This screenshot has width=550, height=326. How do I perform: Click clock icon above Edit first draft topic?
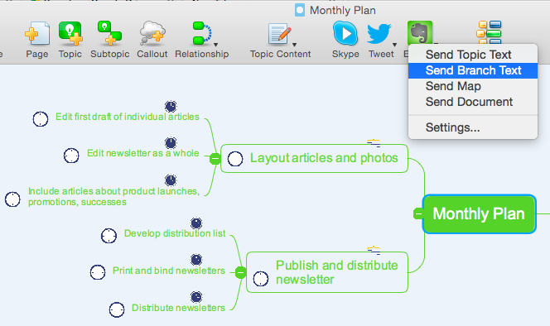pos(171,106)
